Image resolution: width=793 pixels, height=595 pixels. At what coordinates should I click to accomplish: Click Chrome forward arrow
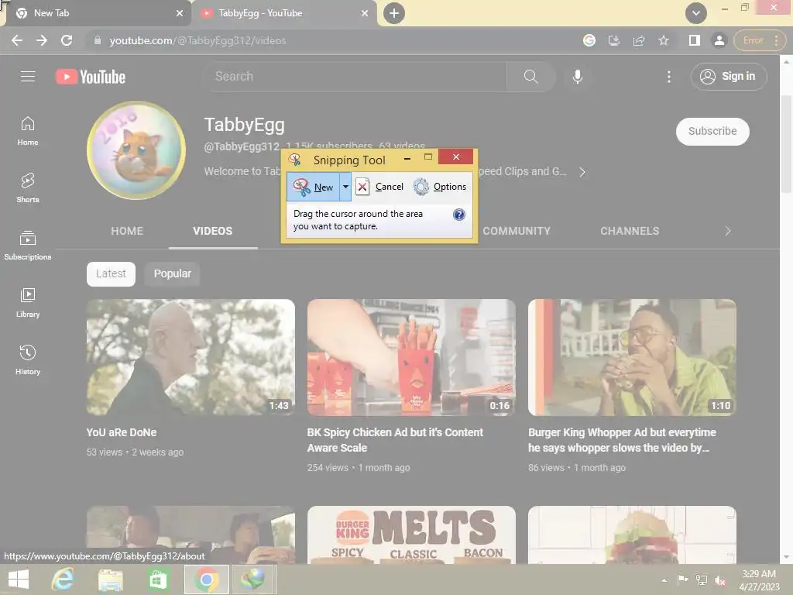(42, 40)
